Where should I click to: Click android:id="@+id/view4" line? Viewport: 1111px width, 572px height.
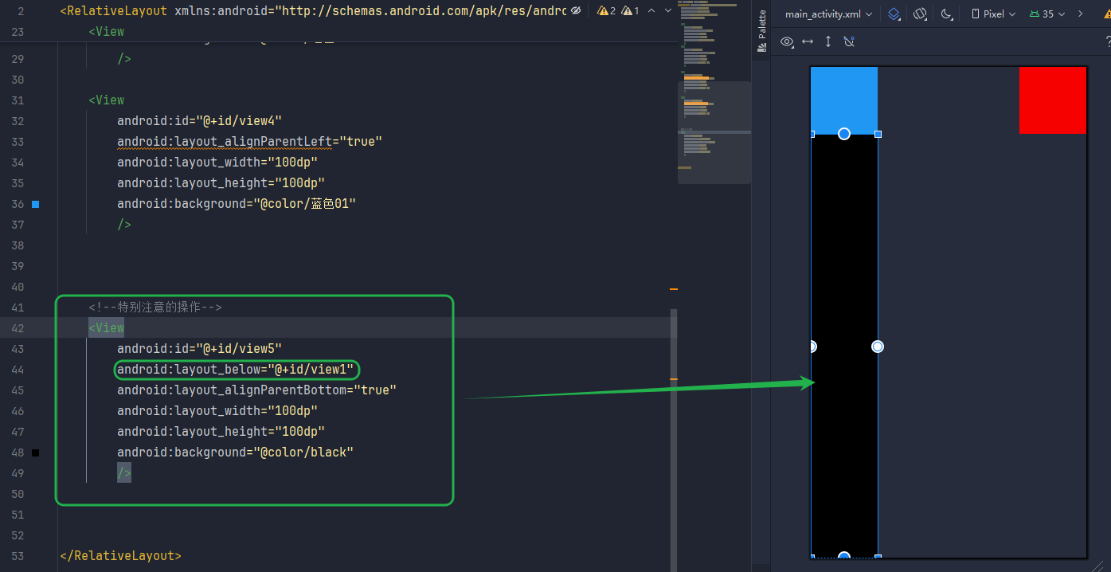(x=200, y=121)
